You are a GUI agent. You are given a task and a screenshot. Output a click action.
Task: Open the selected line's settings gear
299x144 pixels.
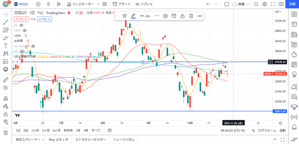[x=166, y=16]
